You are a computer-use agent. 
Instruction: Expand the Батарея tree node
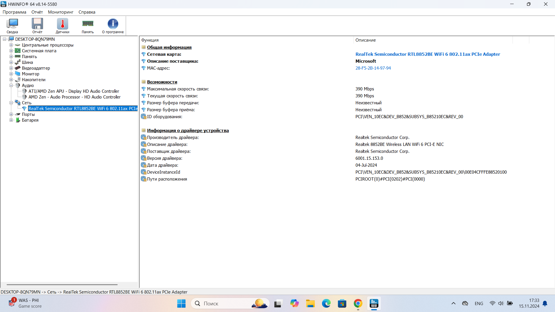point(11,120)
